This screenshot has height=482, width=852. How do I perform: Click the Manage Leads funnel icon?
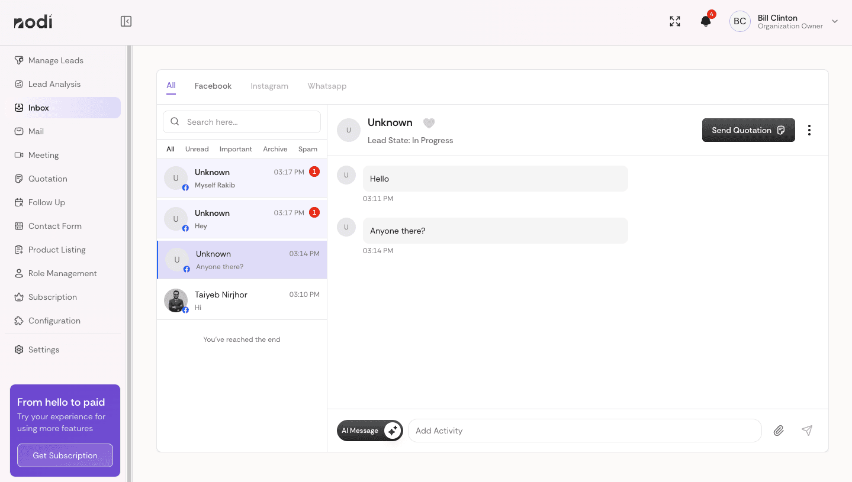19,60
